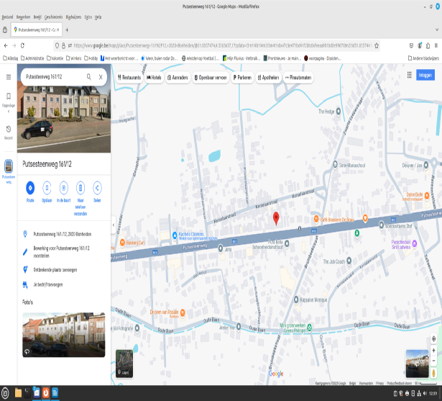The width and height of the screenshot is (442, 401).
Task: Open the Vakantie bookmarks folder
Action: click(57, 58)
